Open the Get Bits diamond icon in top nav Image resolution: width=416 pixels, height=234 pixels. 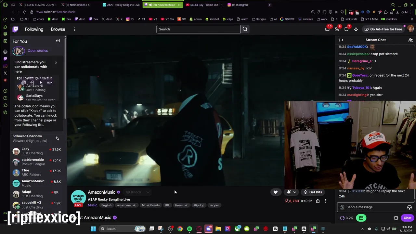(x=356, y=29)
